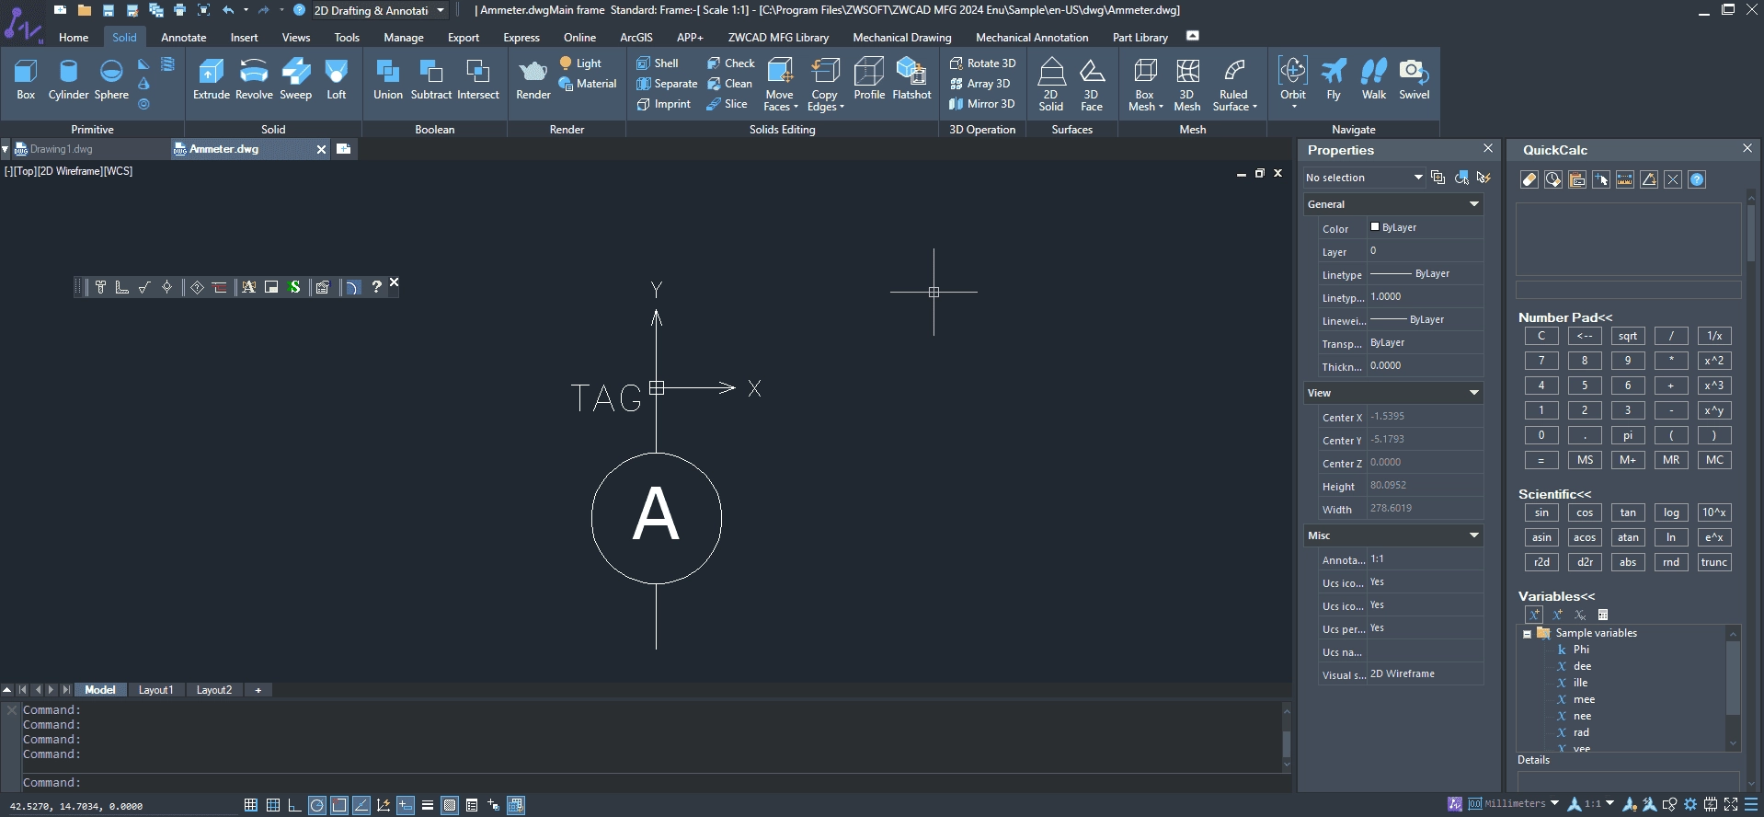Toggle transparency display in status bar
The width and height of the screenshot is (1764, 817).
[x=449, y=805]
